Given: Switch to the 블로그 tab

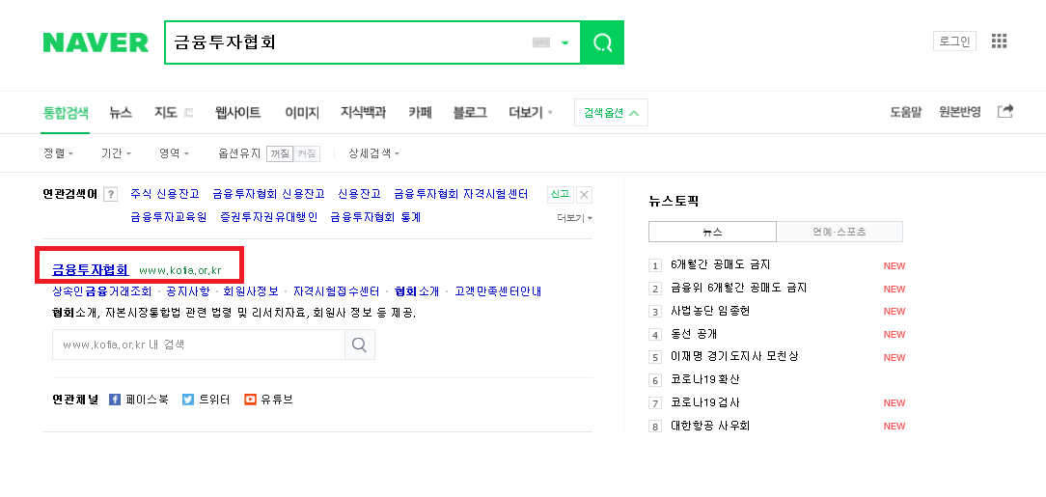Looking at the screenshot, I should click(x=470, y=113).
